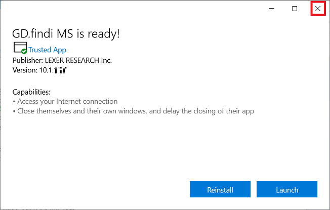The width and height of the screenshot is (330, 210).
Task: Minimize the installer window
Action: click(272, 9)
